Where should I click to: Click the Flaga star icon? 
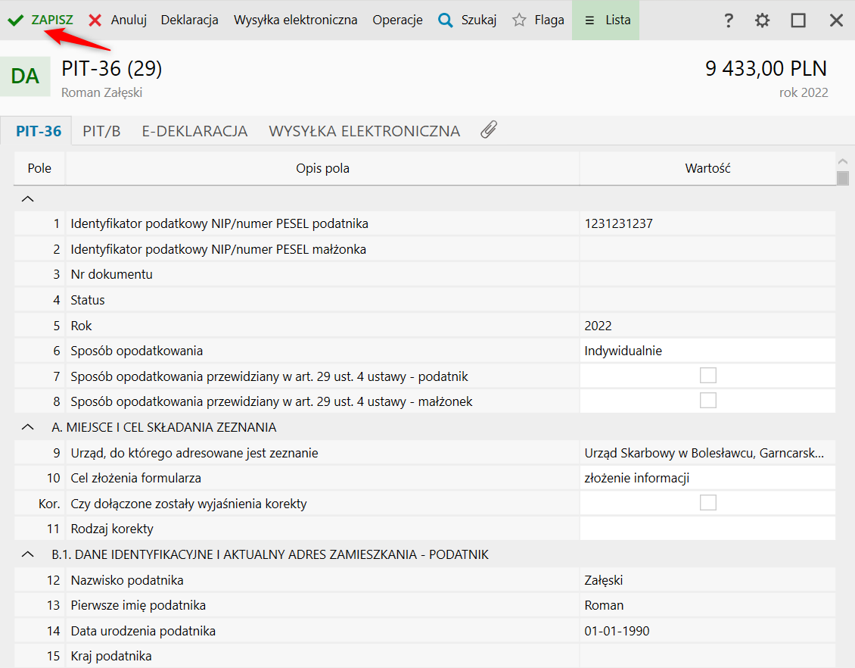pyautogui.click(x=519, y=20)
